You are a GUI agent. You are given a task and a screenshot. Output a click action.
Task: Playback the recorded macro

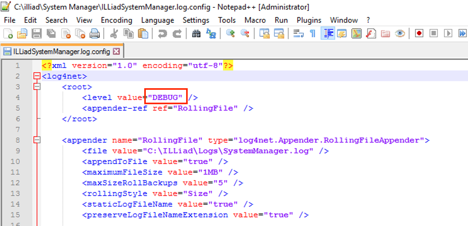click(448, 33)
